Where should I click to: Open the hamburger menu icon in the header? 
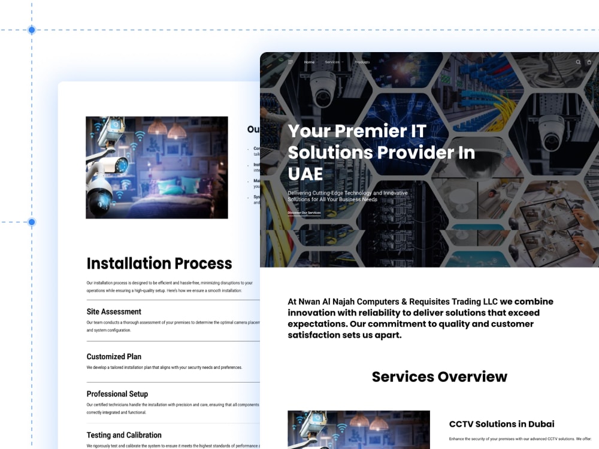click(291, 62)
